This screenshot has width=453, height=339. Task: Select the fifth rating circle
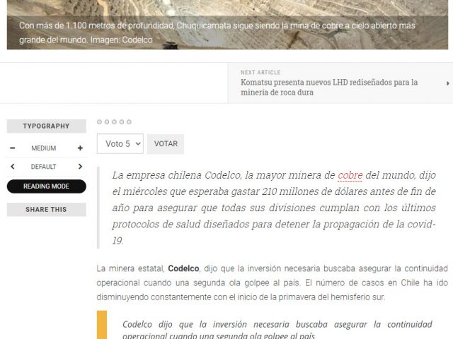click(x=129, y=122)
